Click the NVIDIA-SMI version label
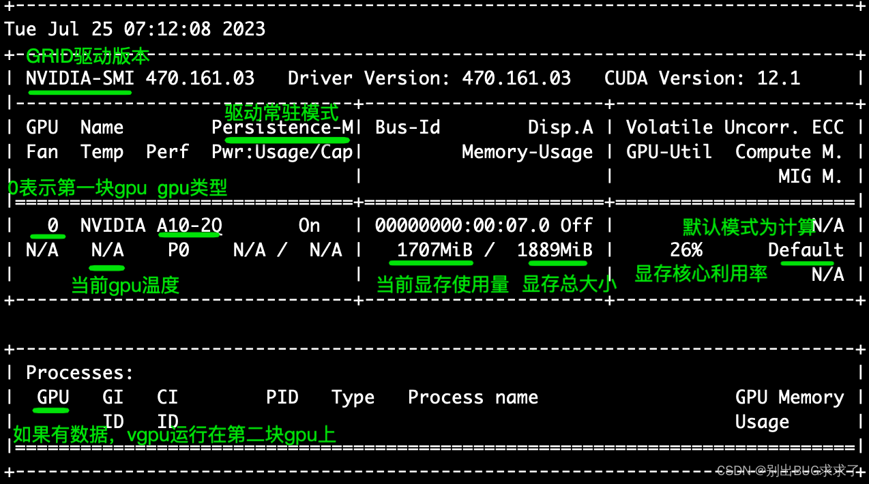The height and width of the screenshot is (484, 869). [x=78, y=78]
